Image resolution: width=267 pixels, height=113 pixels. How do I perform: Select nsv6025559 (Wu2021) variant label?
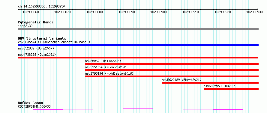220,86
